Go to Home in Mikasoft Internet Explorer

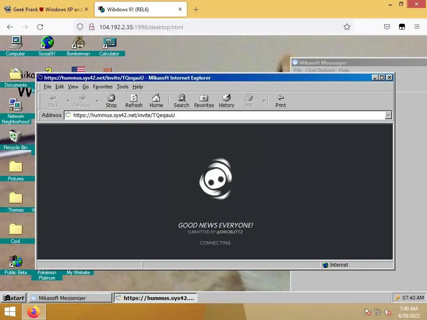tap(156, 101)
